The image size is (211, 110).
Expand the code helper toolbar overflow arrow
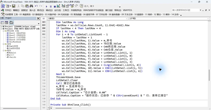[x=181, y=15]
